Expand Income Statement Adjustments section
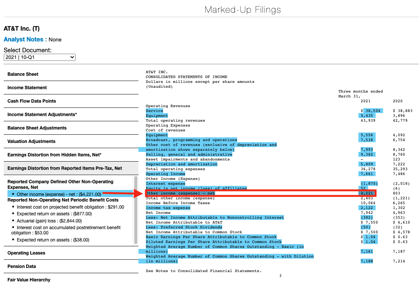419x284 pixels. pos(71,115)
